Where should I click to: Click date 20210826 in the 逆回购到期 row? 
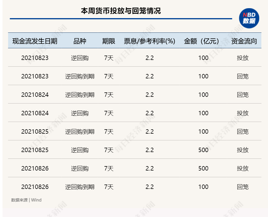coord(35,187)
